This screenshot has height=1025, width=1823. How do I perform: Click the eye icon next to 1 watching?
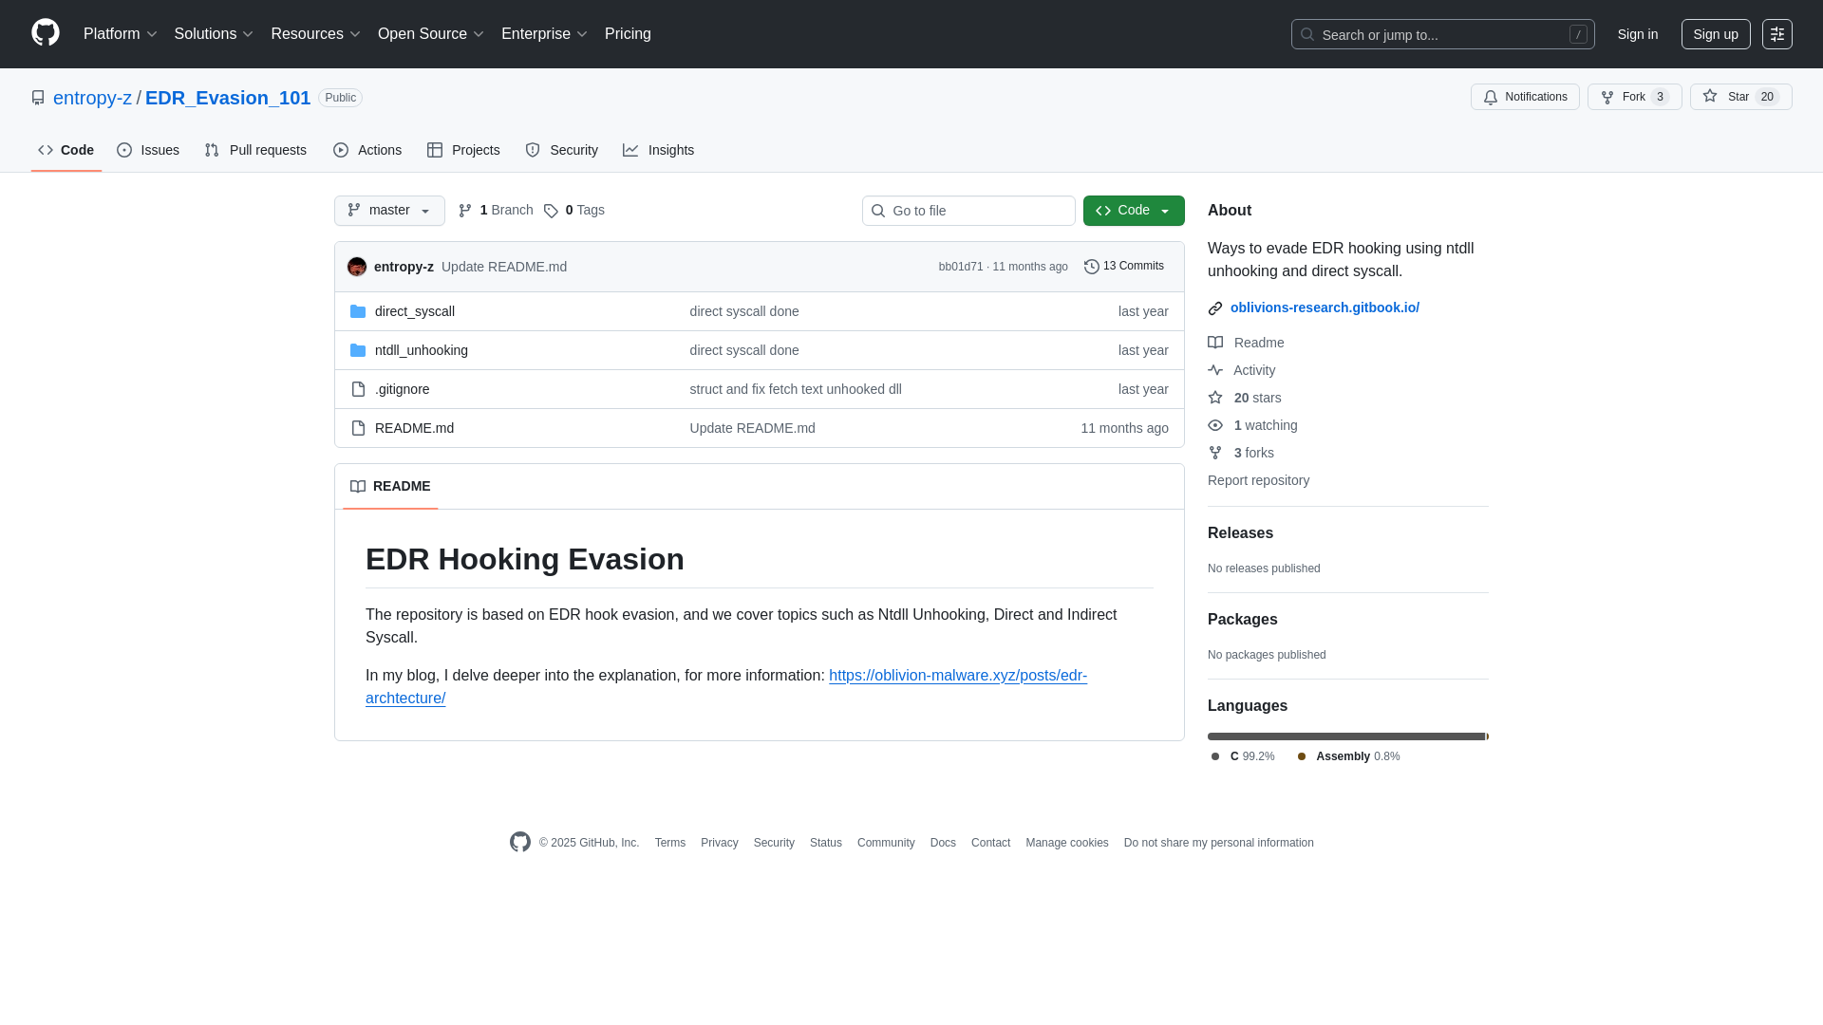1215,425
